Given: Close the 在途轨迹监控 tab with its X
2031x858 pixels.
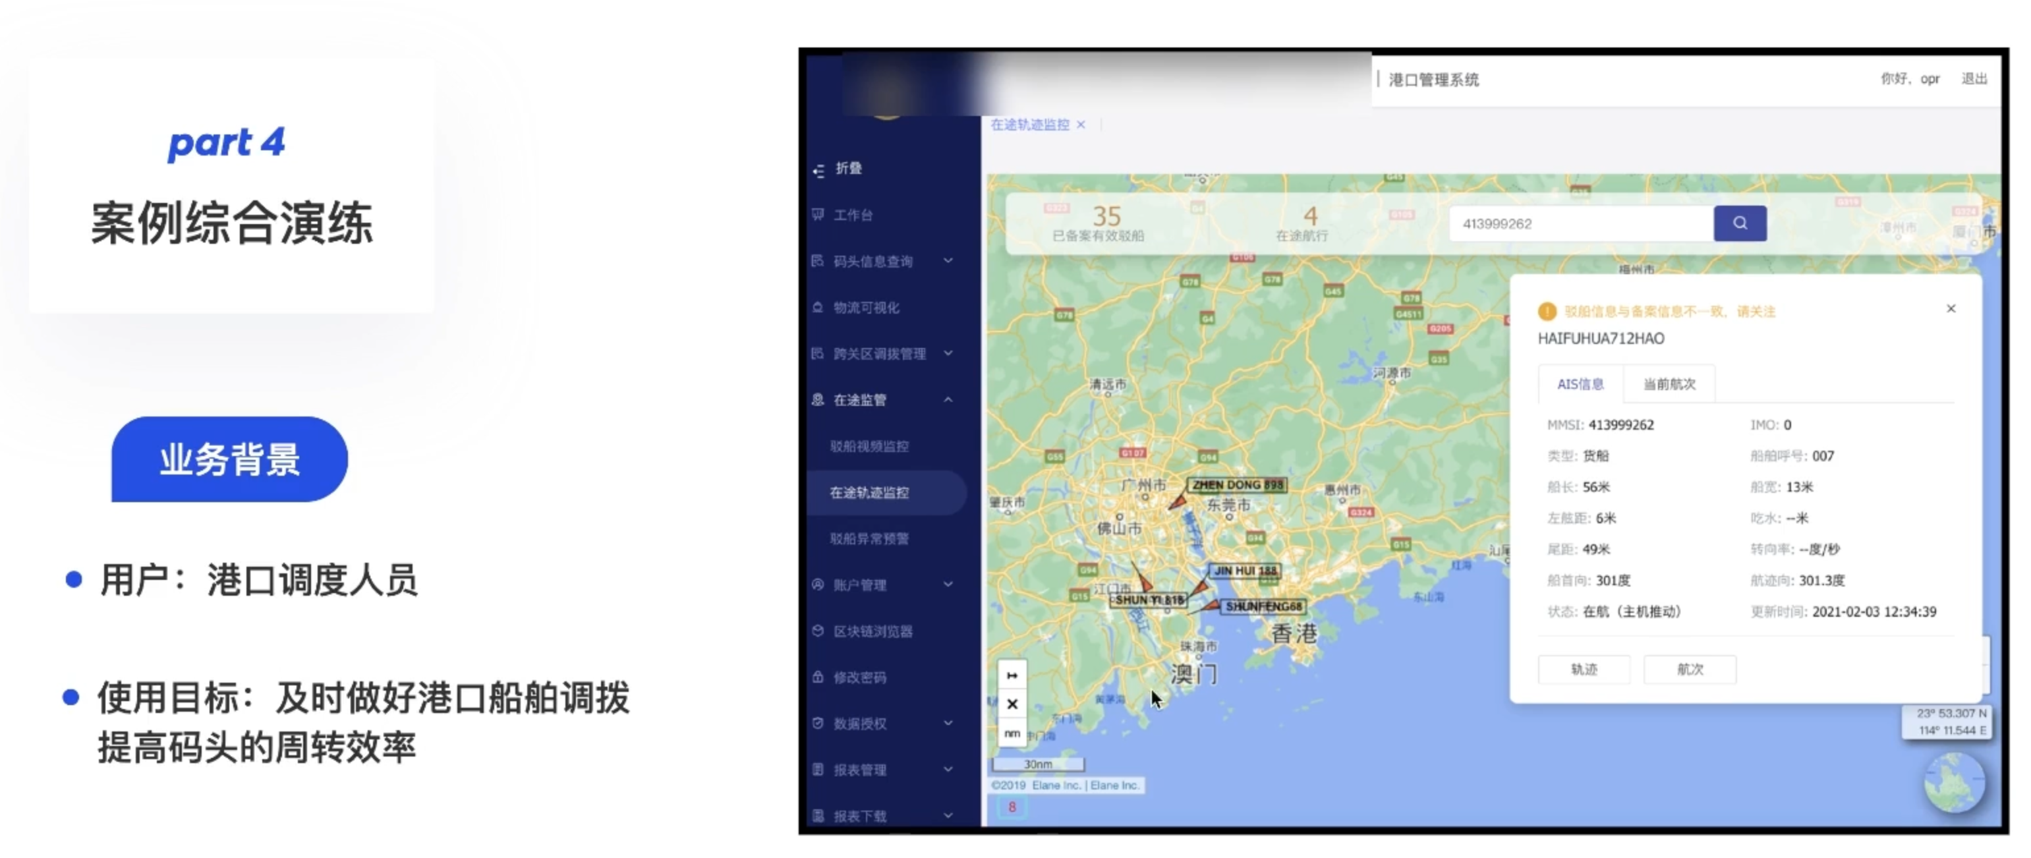Looking at the screenshot, I should (1081, 125).
